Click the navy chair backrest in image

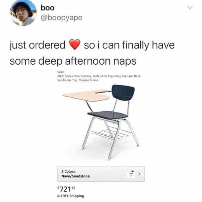click(x=123, y=92)
